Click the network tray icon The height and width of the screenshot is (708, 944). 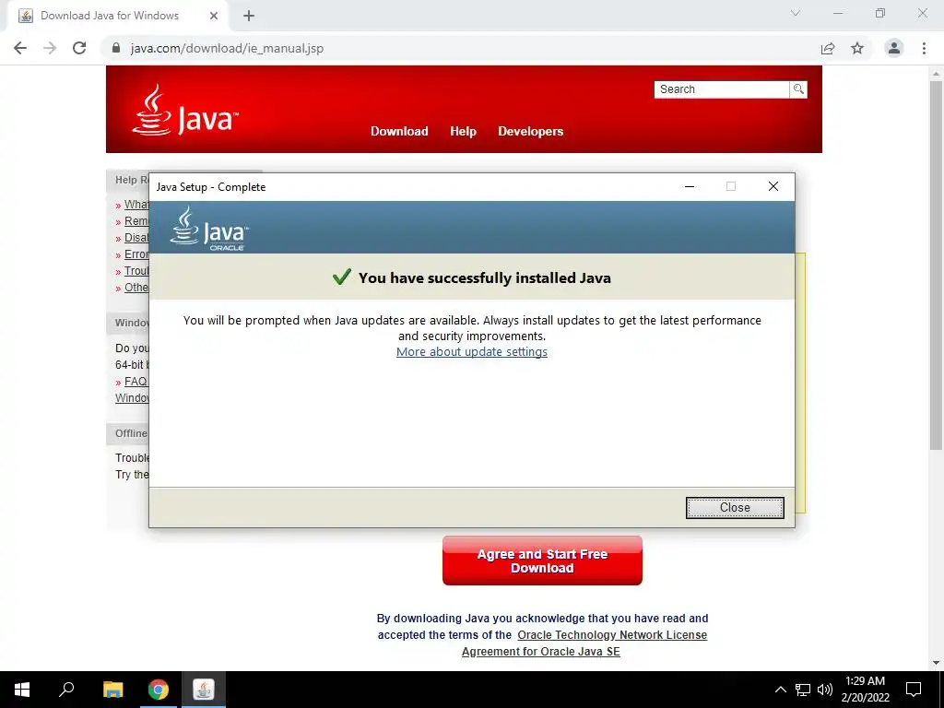[x=803, y=690]
